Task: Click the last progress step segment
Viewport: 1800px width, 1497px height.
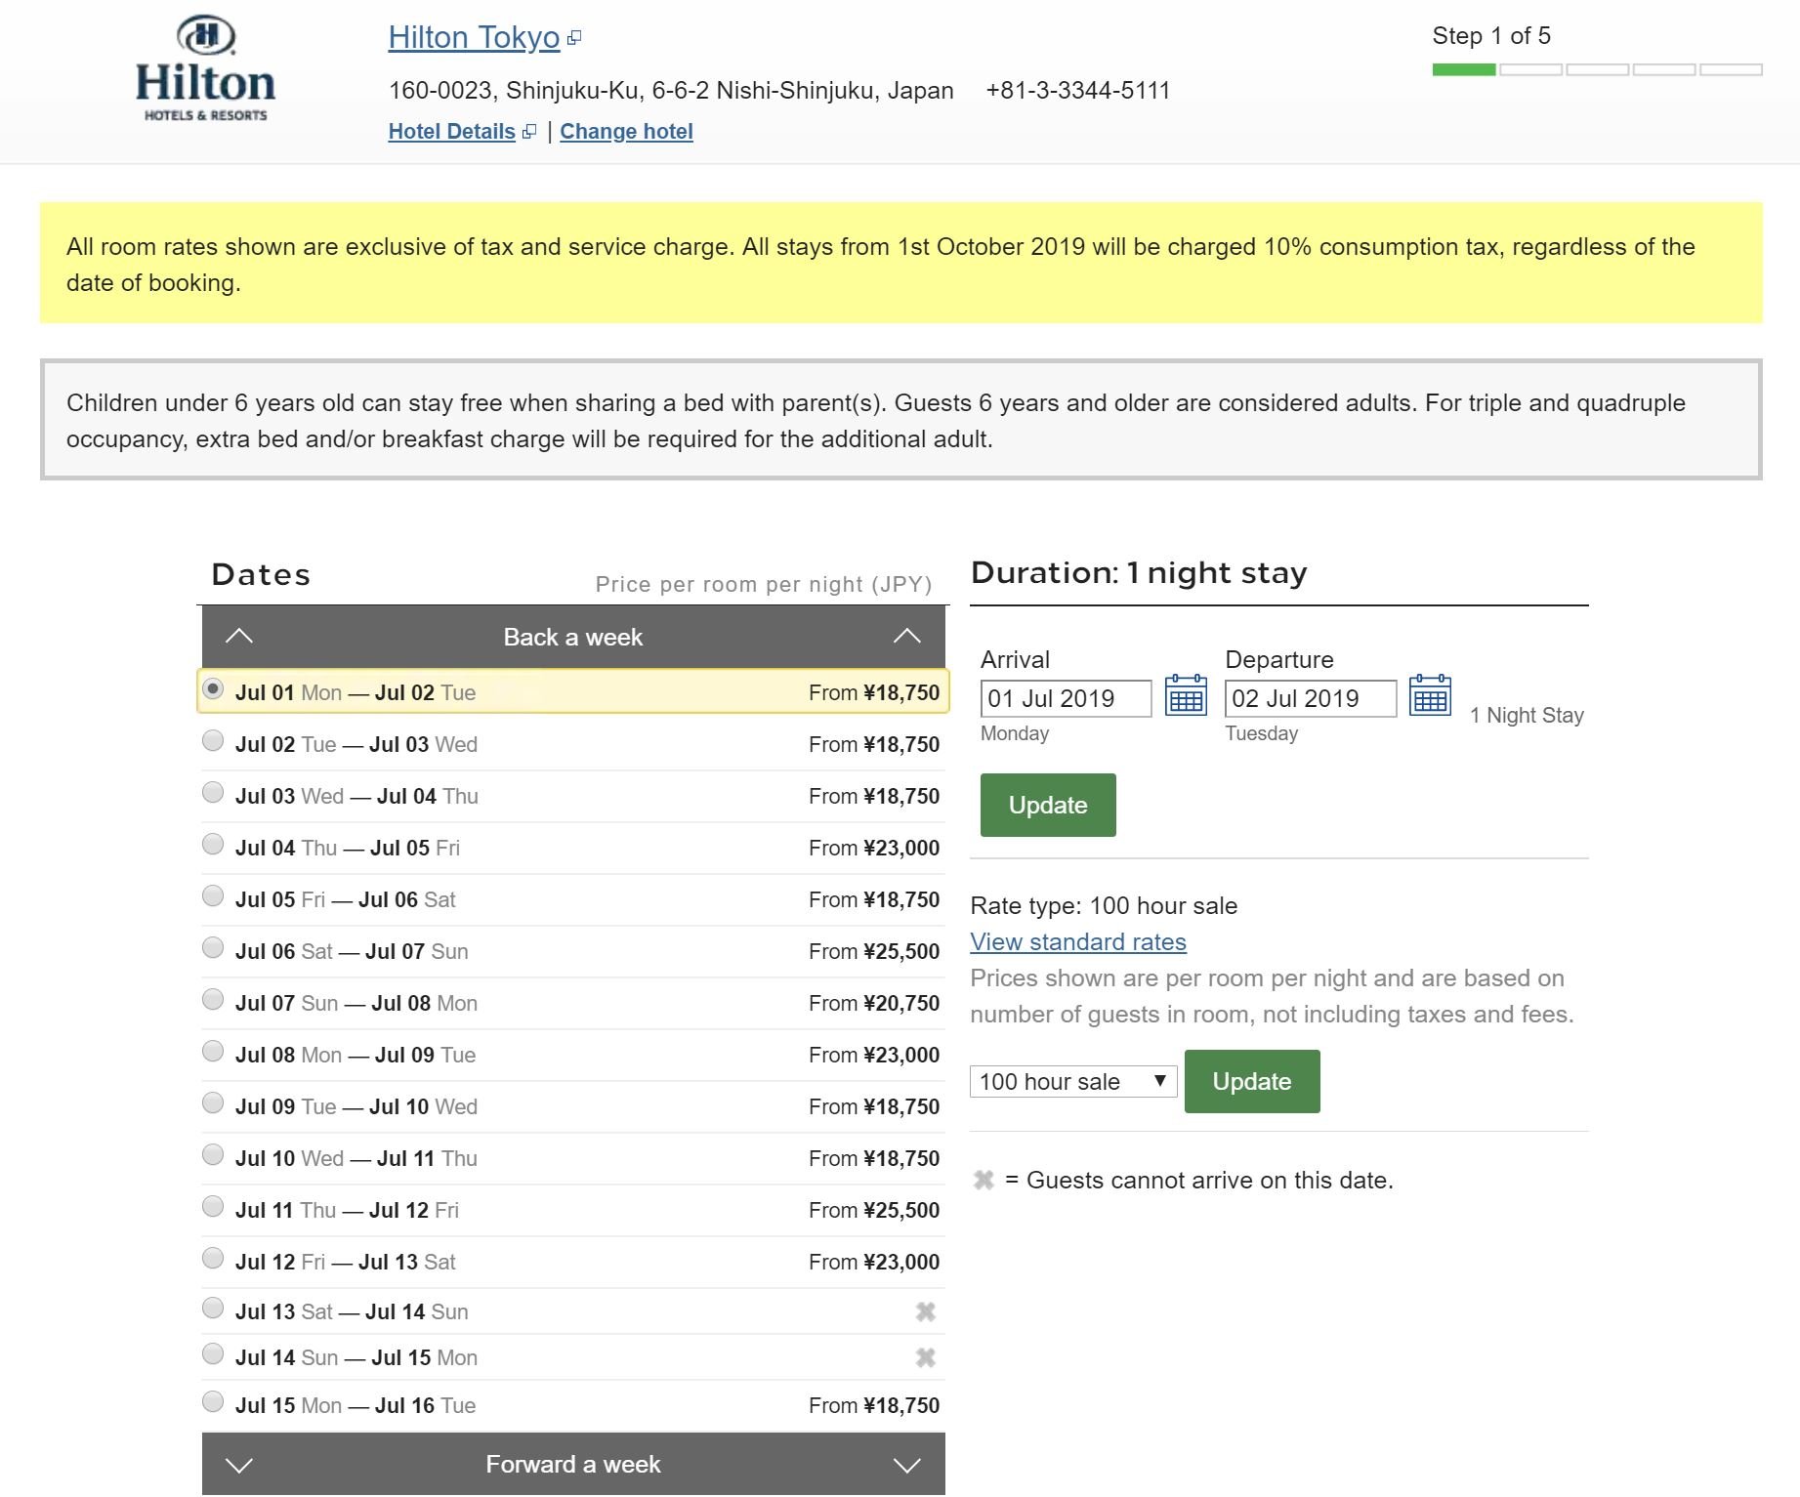Action: coord(1731,69)
